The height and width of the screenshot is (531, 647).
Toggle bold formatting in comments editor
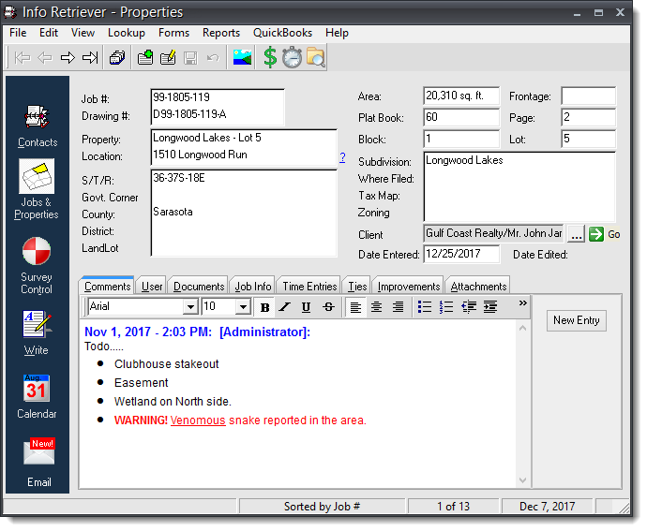(x=265, y=307)
